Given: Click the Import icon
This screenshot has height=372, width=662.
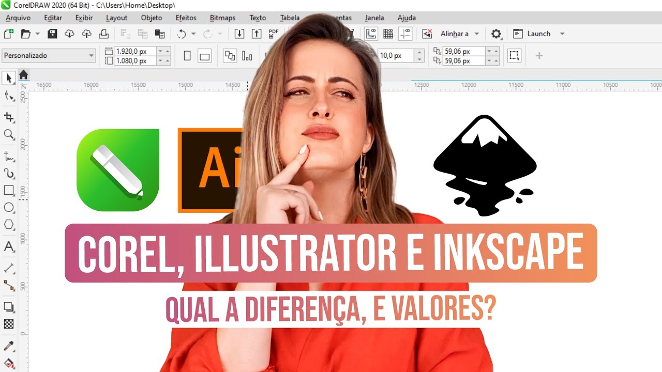Looking at the screenshot, I should pyautogui.click(x=239, y=34).
